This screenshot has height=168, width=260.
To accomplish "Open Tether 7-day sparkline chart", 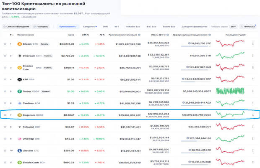I will (230, 91).
